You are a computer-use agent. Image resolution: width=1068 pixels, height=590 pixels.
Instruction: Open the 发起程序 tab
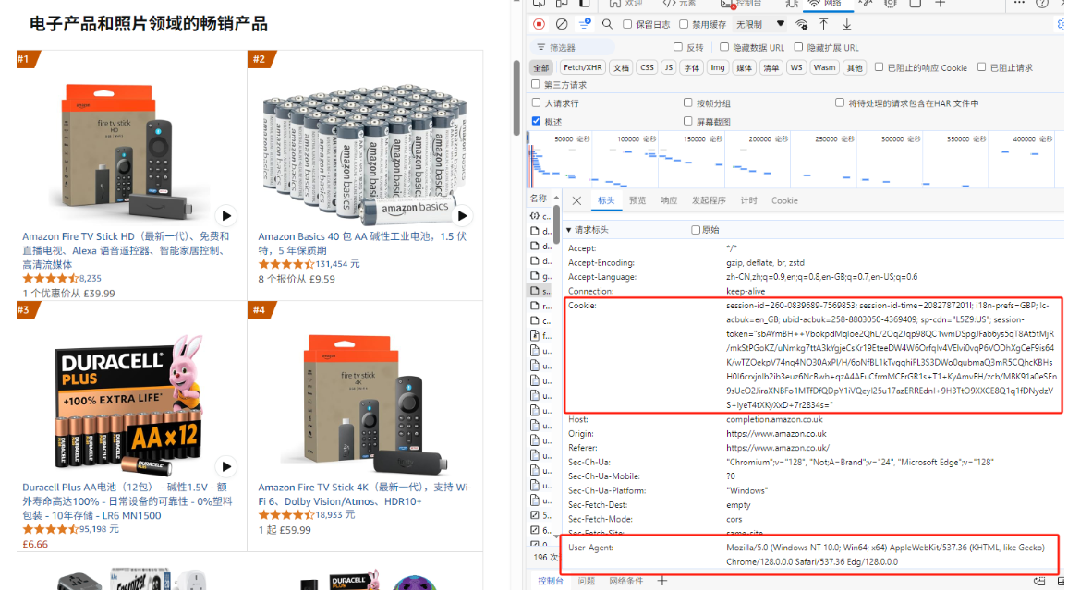coord(709,200)
